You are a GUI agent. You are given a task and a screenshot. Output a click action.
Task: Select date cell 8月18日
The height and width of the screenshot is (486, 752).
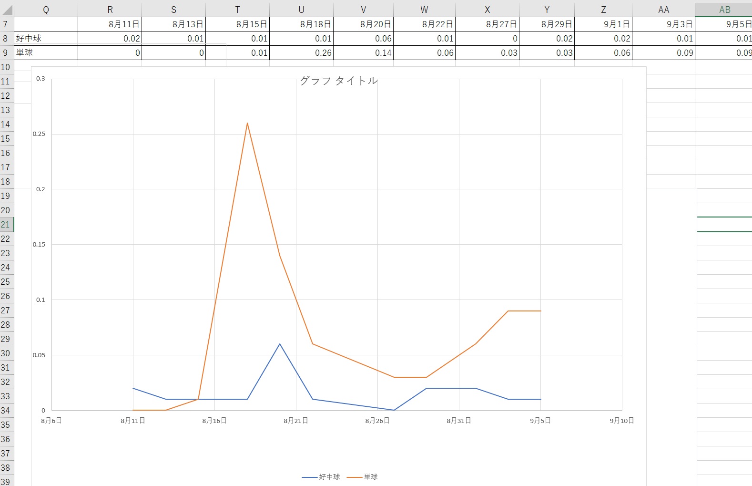[x=302, y=24]
